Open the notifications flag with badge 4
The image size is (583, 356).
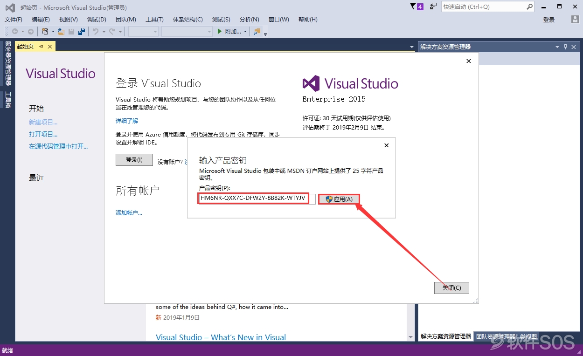pyautogui.click(x=416, y=7)
